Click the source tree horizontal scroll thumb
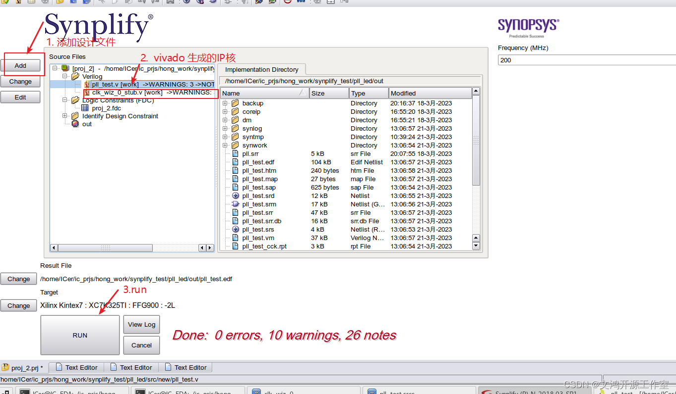This screenshot has width=676, height=394. tap(106, 247)
